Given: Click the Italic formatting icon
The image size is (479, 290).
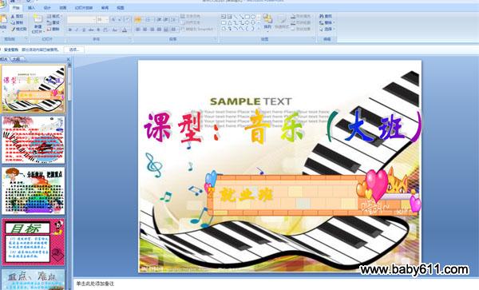Looking at the screenshot, I should point(77,30).
